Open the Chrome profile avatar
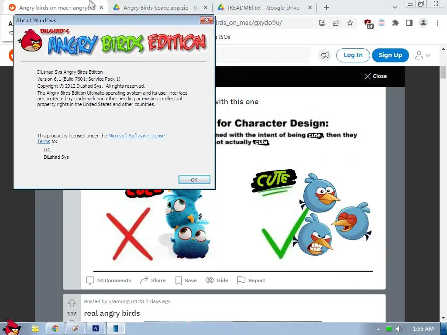447x335 pixels. click(423, 23)
